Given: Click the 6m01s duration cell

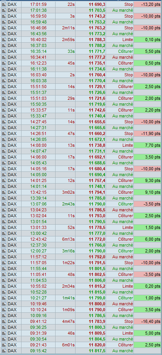Looking at the screenshot, I should (x=66, y=345).
